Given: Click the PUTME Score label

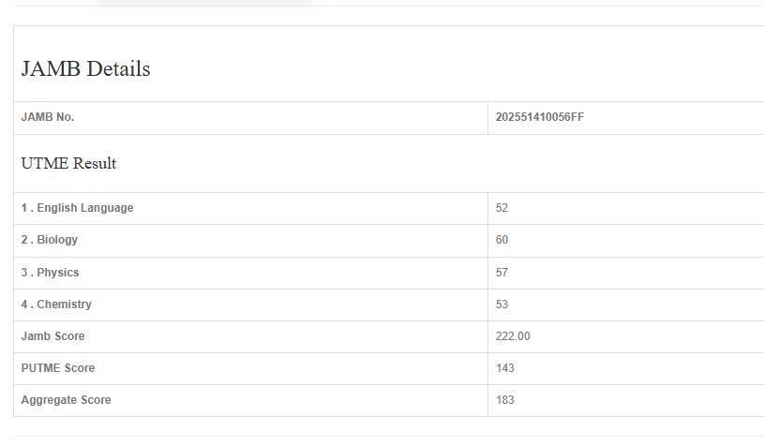Looking at the screenshot, I should click(x=58, y=368).
